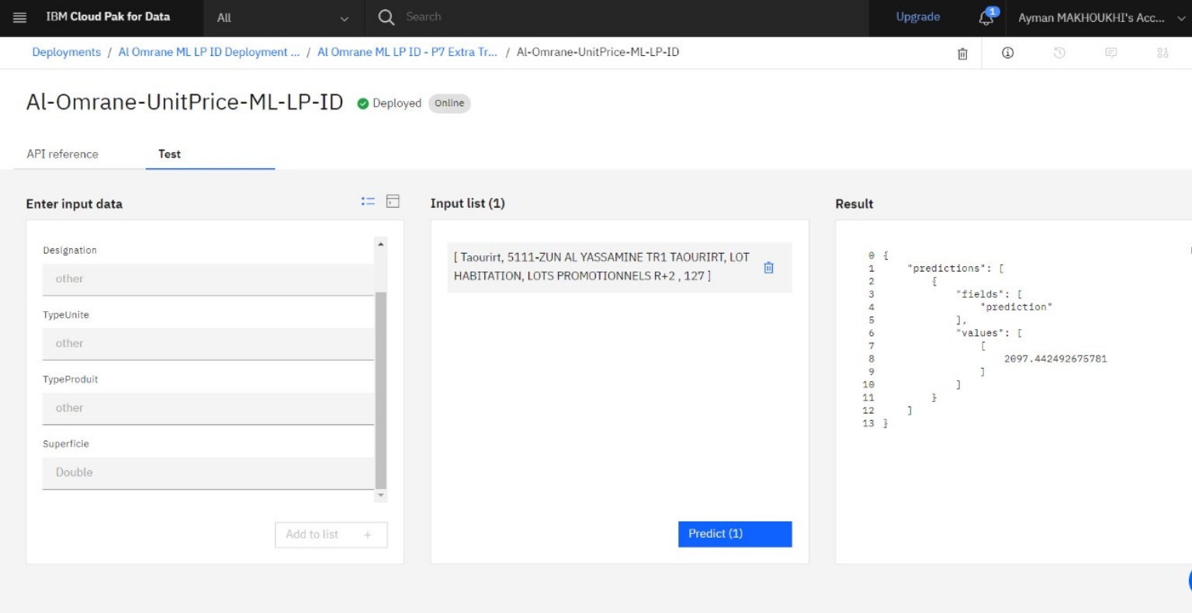Click the Predict (1) button
Viewport: 1192px width, 613px height.
[x=734, y=534]
